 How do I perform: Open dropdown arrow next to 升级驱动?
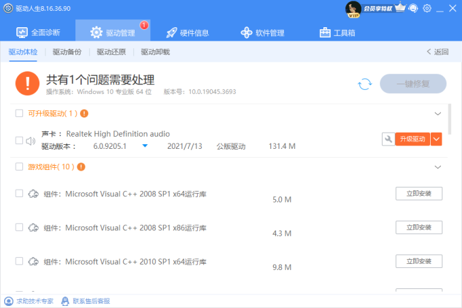(x=437, y=139)
